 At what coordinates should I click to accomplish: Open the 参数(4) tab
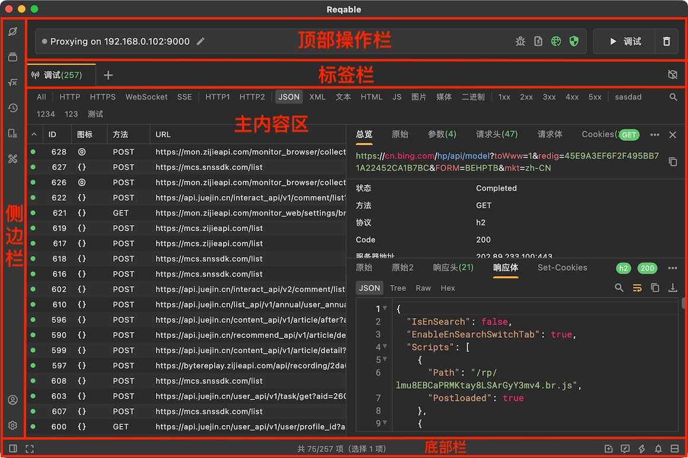coord(442,134)
